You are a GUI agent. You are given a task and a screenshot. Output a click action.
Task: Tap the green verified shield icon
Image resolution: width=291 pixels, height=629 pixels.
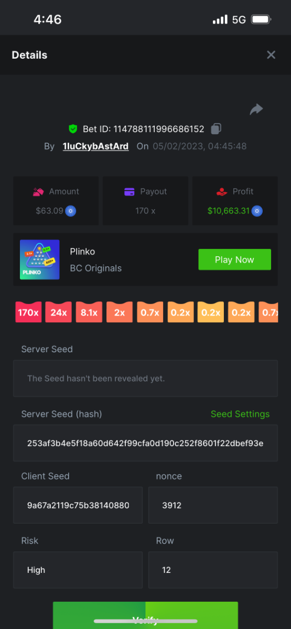pos(73,129)
